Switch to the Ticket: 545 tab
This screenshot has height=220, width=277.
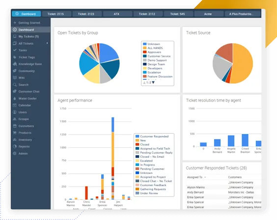pos(178,14)
